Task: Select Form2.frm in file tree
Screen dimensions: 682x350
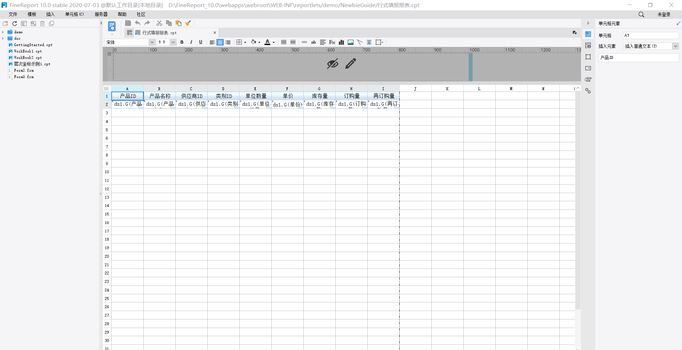Action: (x=24, y=70)
